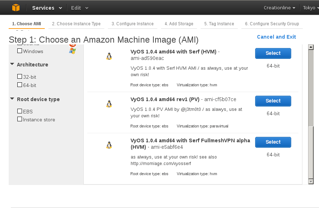Toggle the EBS root device checkbox
Viewport: 319px width, 208px height.
coord(20,111)
